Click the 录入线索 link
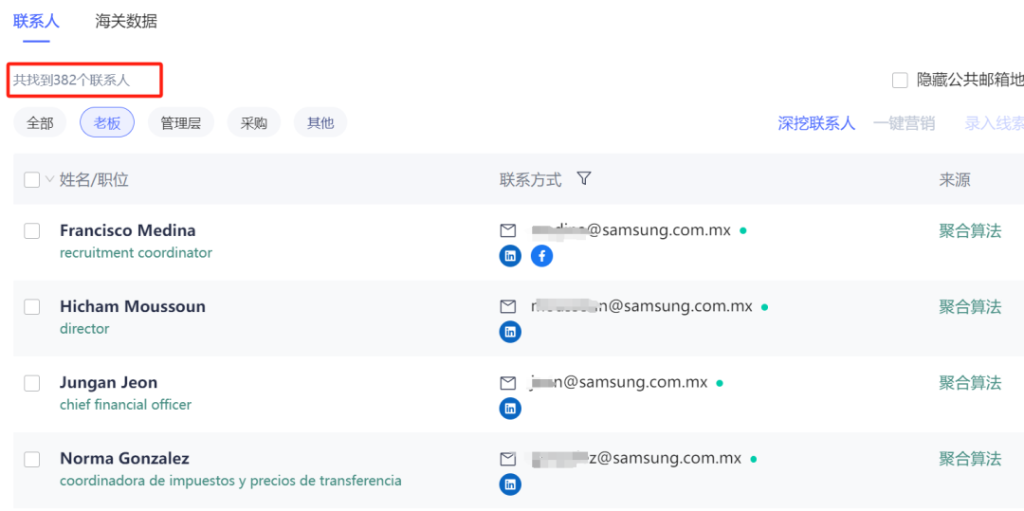This screenshot has height=511, width=1024. pos(994,123)
